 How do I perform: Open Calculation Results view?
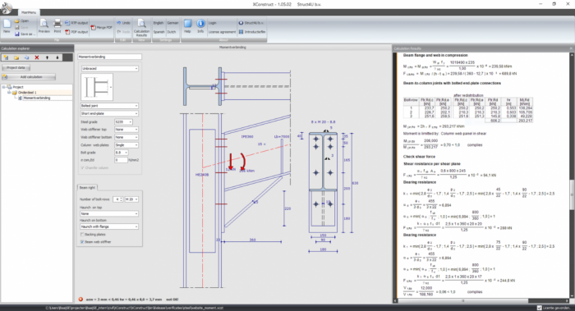click(x=141, y=27)
